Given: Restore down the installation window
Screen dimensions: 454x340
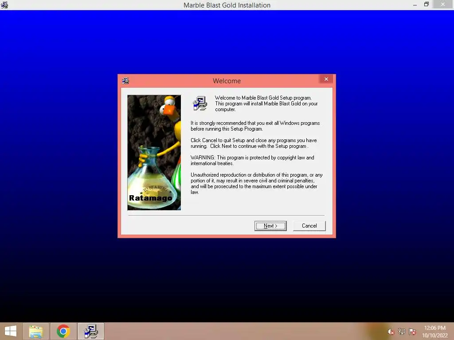Looking at the screenshot, I should coord(426,4).
